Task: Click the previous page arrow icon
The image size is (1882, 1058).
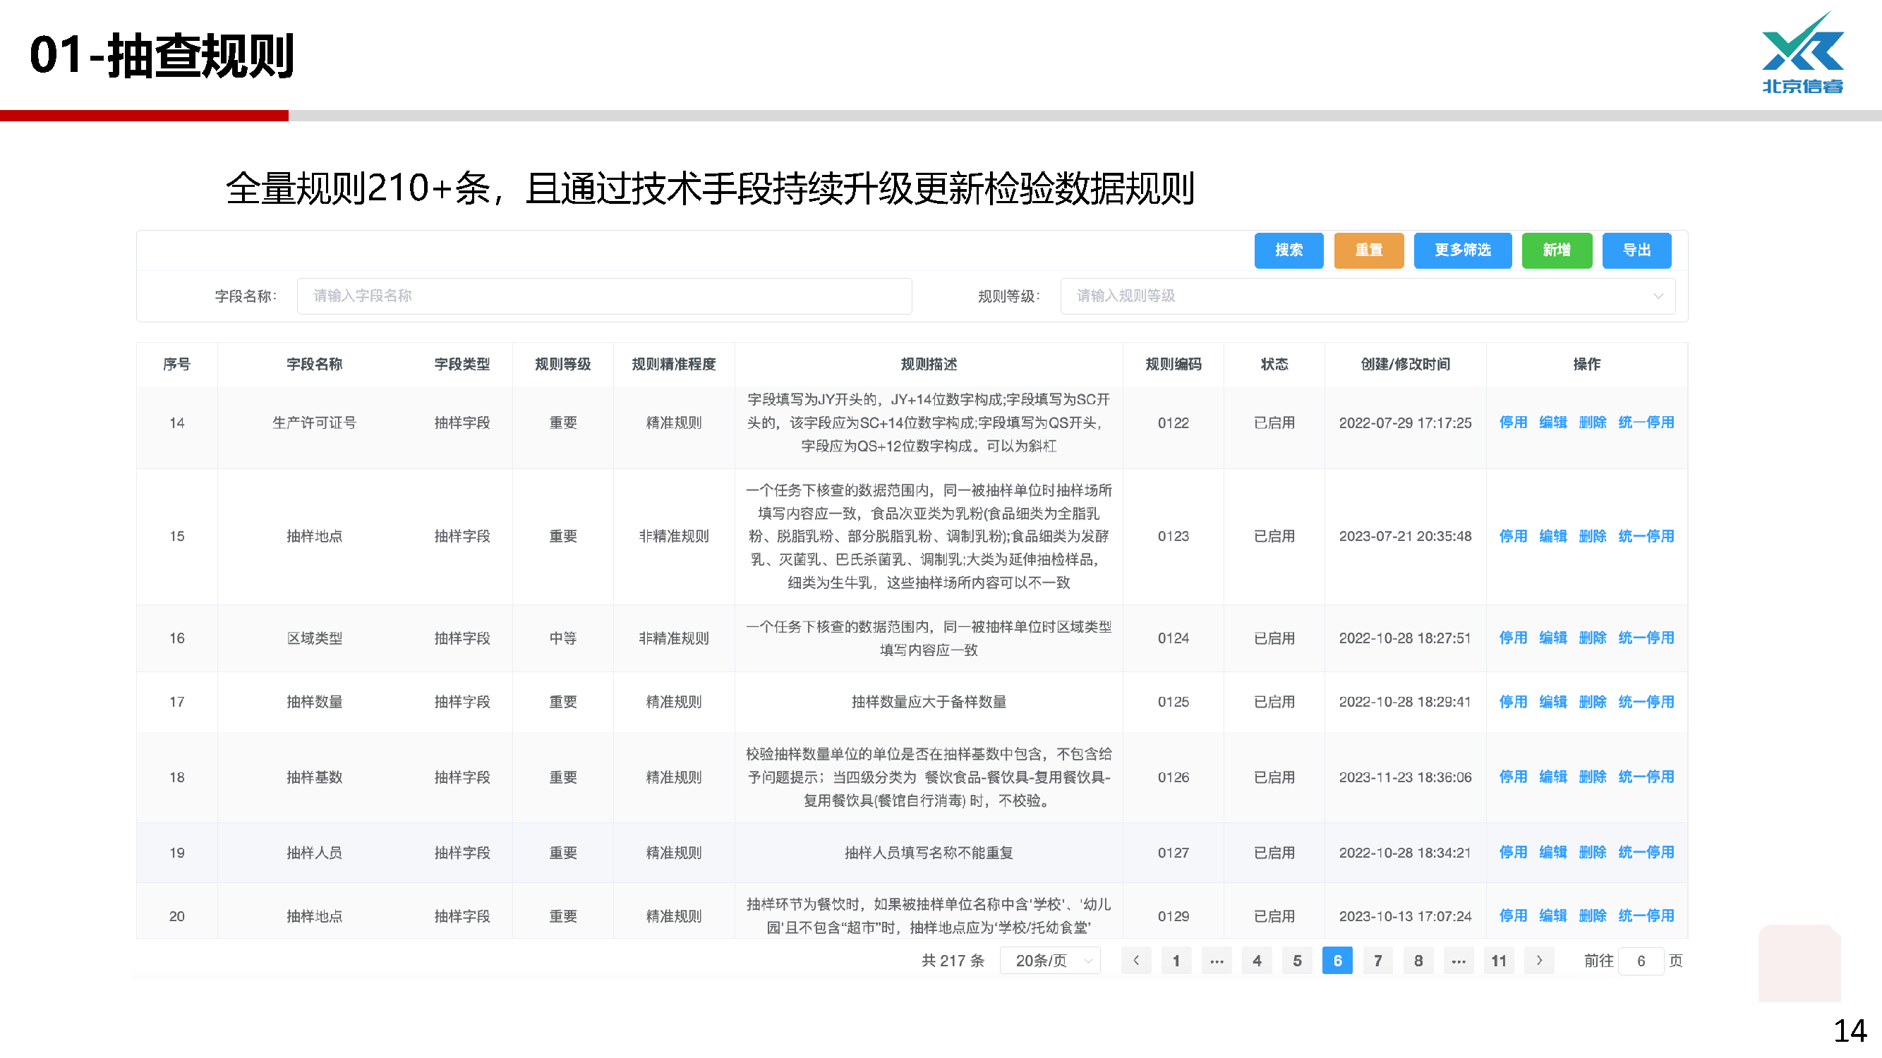Action: [1136, 961]
